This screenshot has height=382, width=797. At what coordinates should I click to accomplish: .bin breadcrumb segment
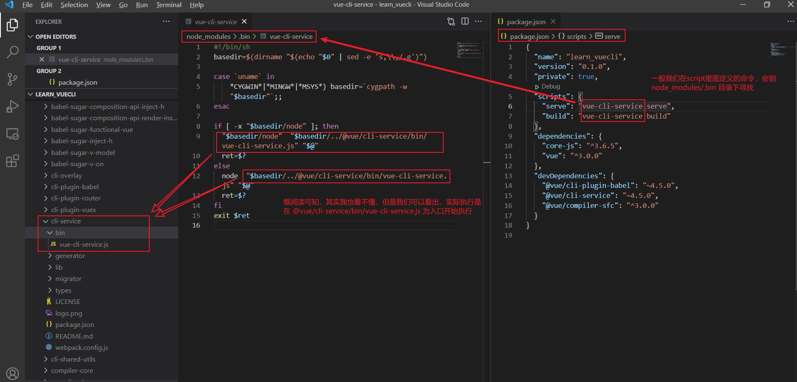pos(245,36)
